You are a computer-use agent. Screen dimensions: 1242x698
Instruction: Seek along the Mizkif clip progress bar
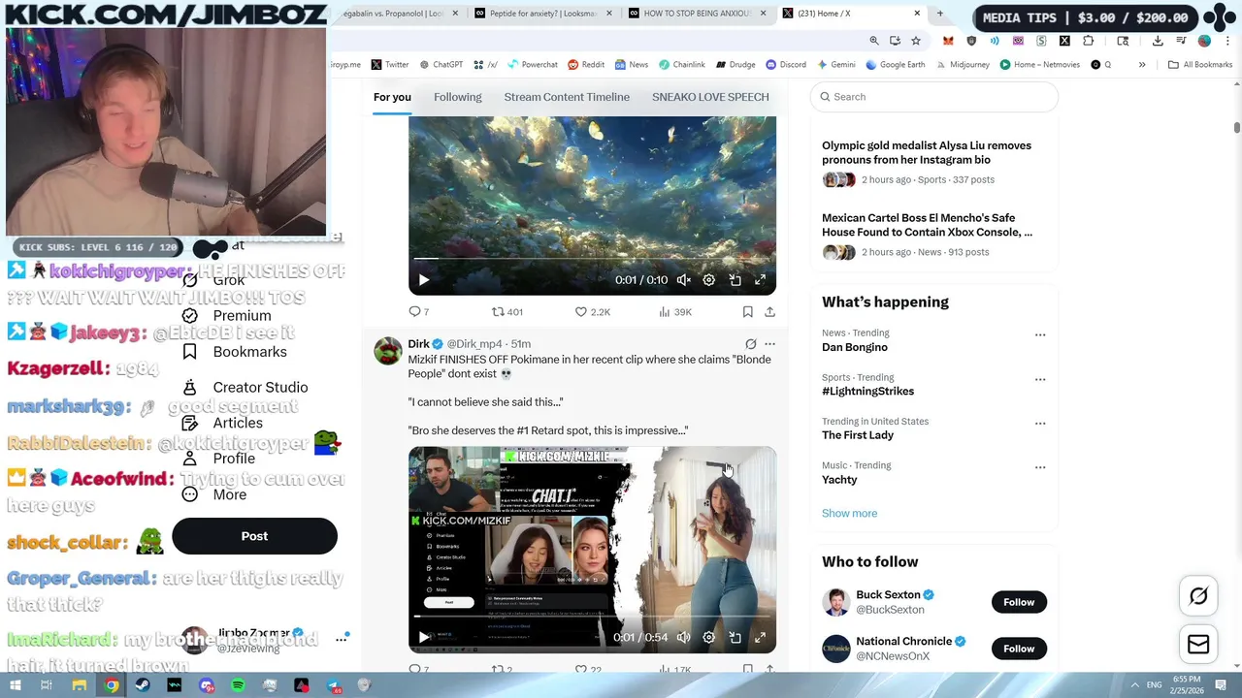(x=592, y=617)
